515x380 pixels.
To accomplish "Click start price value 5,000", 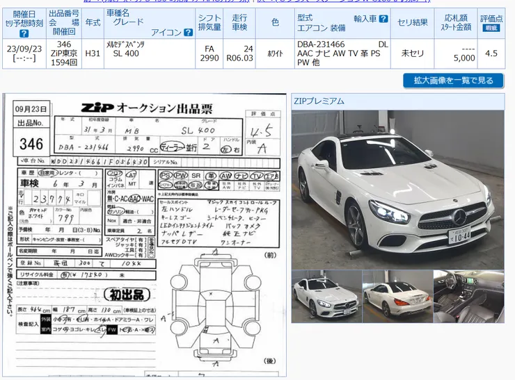I will 464,58.
